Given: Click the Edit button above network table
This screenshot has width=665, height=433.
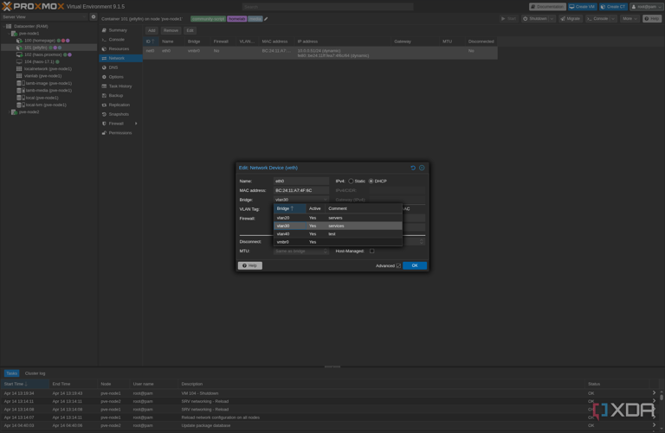Looking at the screenshot, I should (x=190, y=30).
